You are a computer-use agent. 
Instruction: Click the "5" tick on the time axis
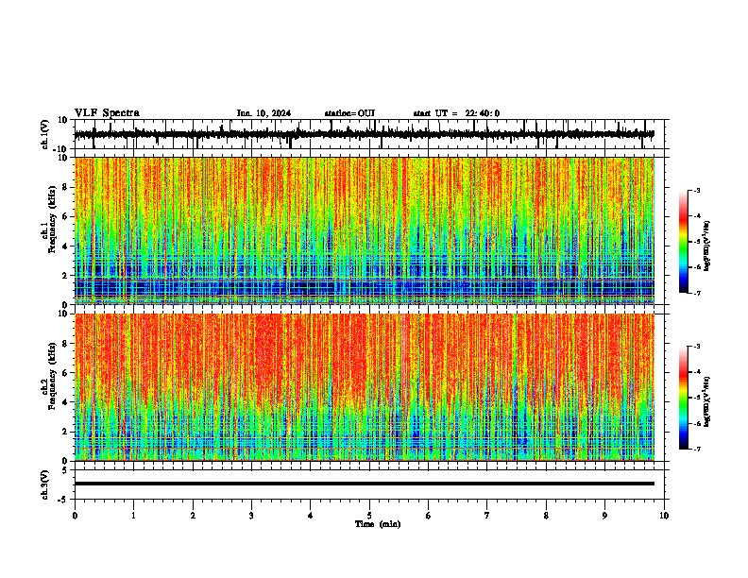[x=369, y=516]
